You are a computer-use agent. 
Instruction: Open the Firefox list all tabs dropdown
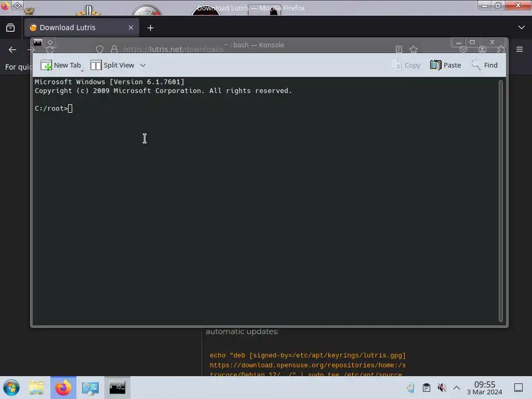click(x=522, y=28)
